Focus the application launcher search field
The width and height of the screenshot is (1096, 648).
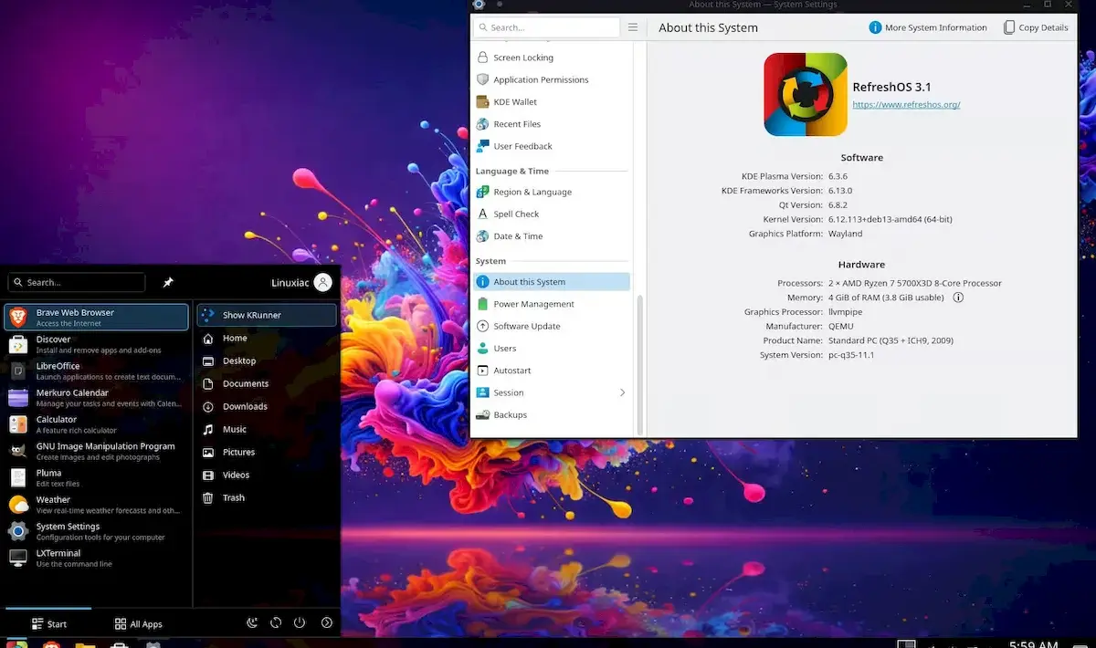pos(77,283)
